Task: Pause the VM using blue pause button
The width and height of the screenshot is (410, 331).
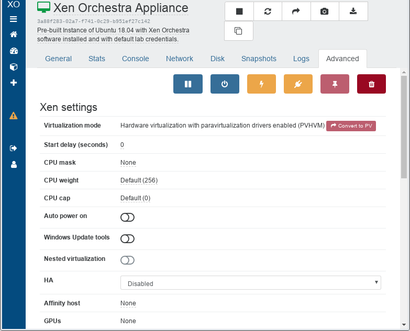Action: pyautogui.click(x=188, y=84)
